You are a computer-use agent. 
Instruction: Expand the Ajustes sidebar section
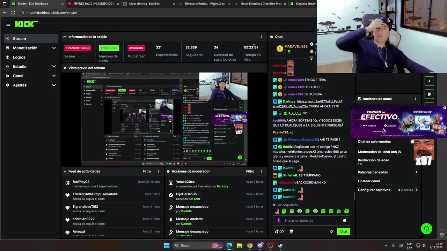tap(54, 85)
